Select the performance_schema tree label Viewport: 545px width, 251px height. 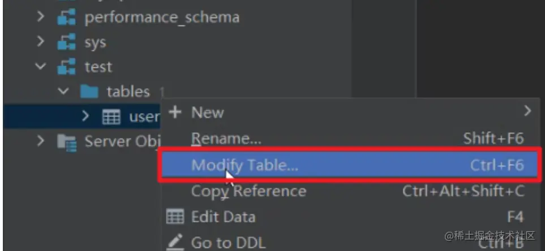click(x=162, y=18)
